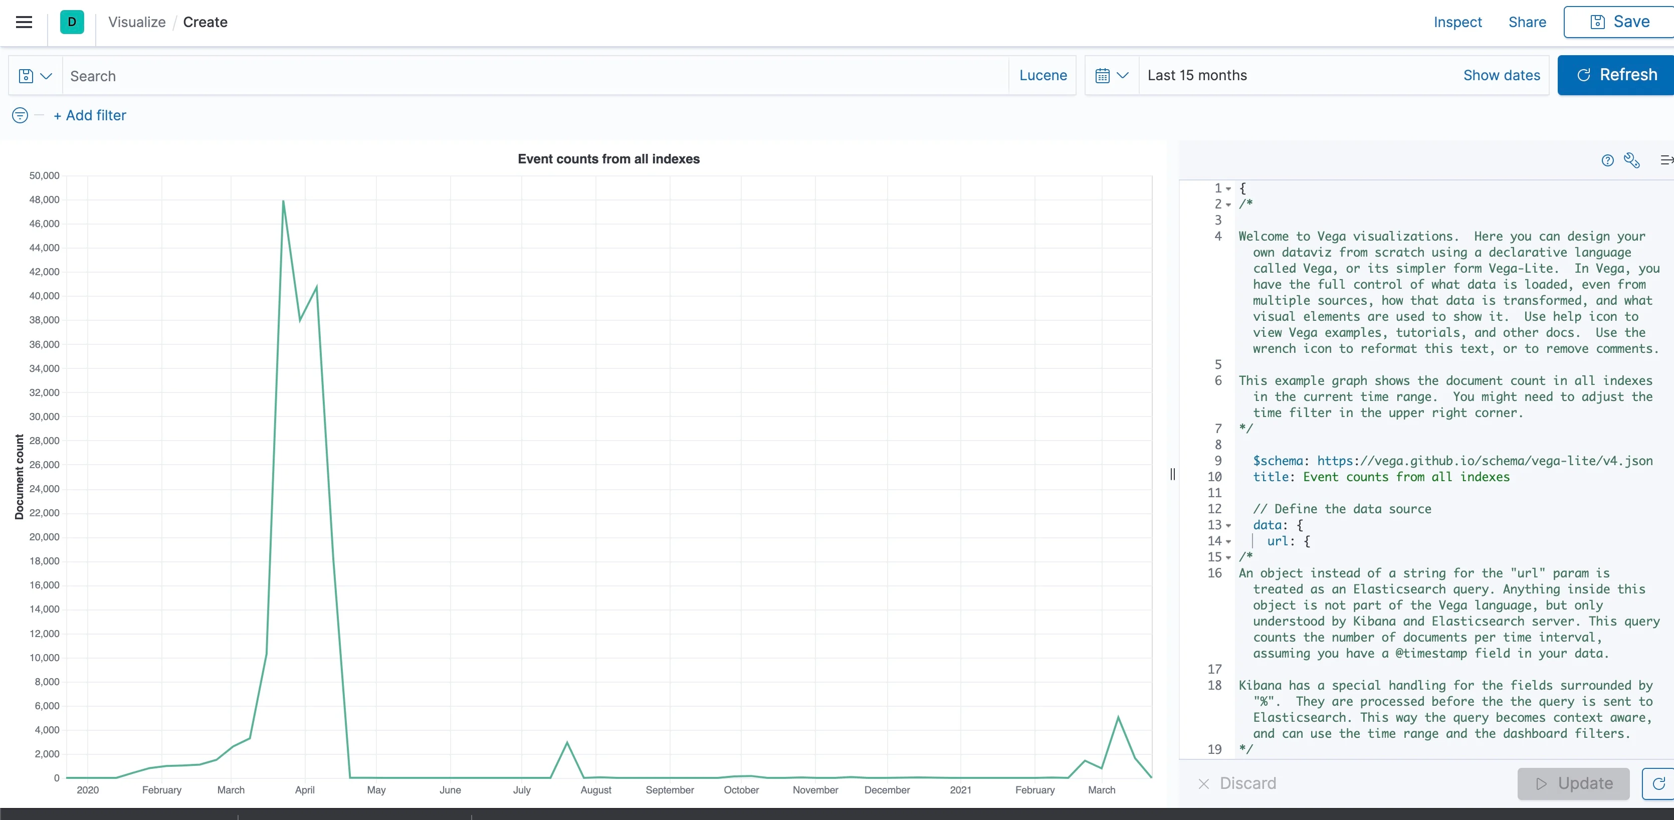Click the auto-apply refresh icon button

pos(1658,783)
